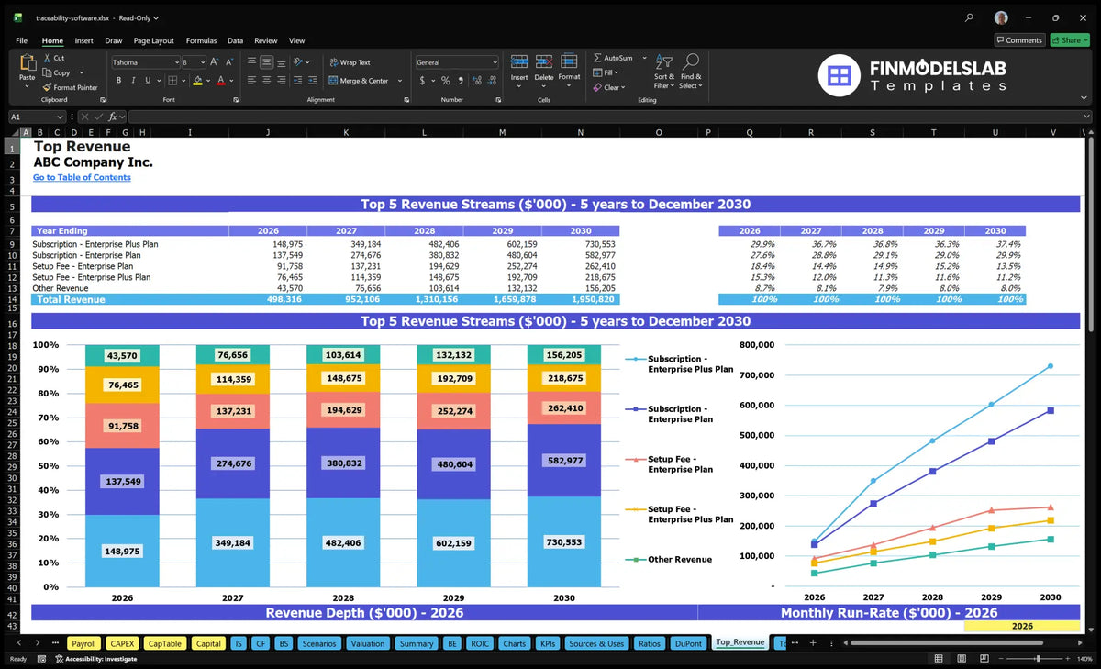Toggle Italic formatting
This screenshot has height=669, width=1101.
132,81
